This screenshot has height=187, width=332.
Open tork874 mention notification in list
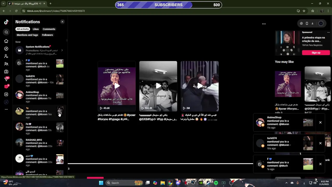tap(39, 81)
